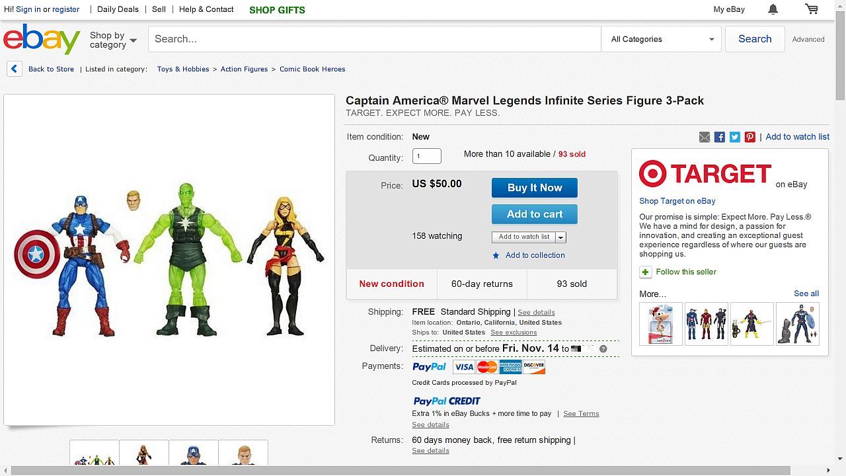Open the Daily Deals menu item
This screenshot has height=476, width=846.
point(118,9)
